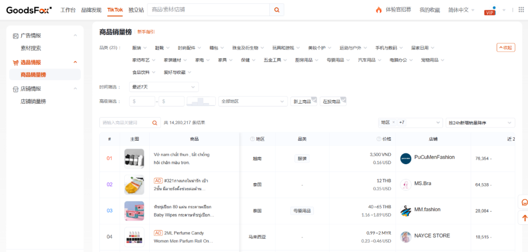
Task: Click the GoodsFox logo
Action: coord(29,10)
